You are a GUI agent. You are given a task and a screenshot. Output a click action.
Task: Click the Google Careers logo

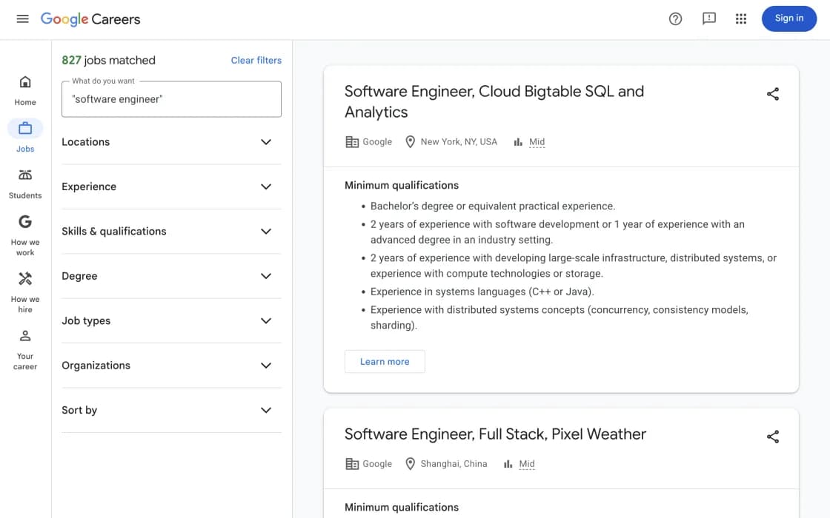[90, 19]
